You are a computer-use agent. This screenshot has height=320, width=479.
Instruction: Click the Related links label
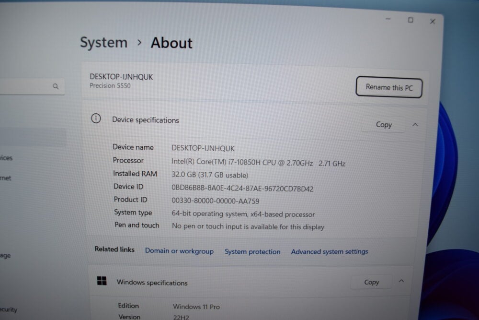click(x=114, y=249)
